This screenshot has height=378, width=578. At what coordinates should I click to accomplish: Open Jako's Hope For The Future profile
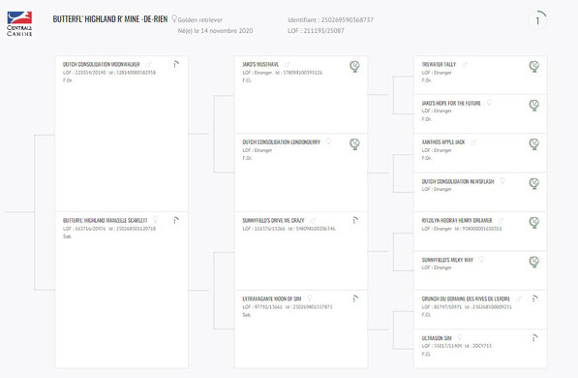click(451, 104)
